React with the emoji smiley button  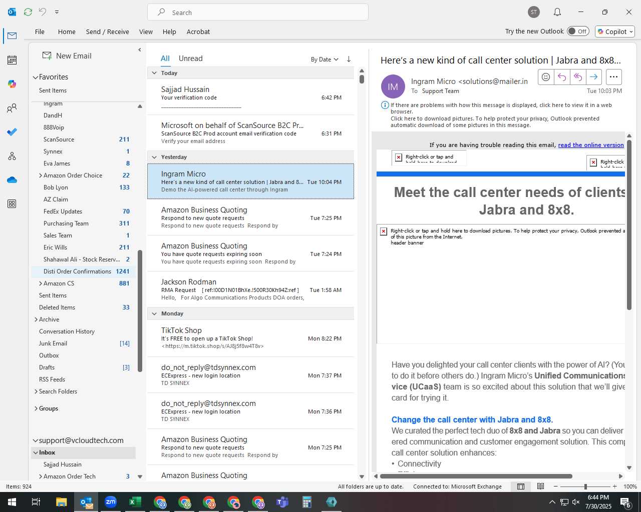546,77
